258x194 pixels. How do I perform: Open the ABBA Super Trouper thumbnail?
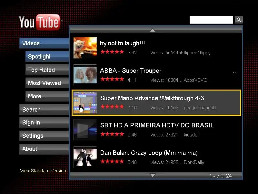[x=85, y=75]
